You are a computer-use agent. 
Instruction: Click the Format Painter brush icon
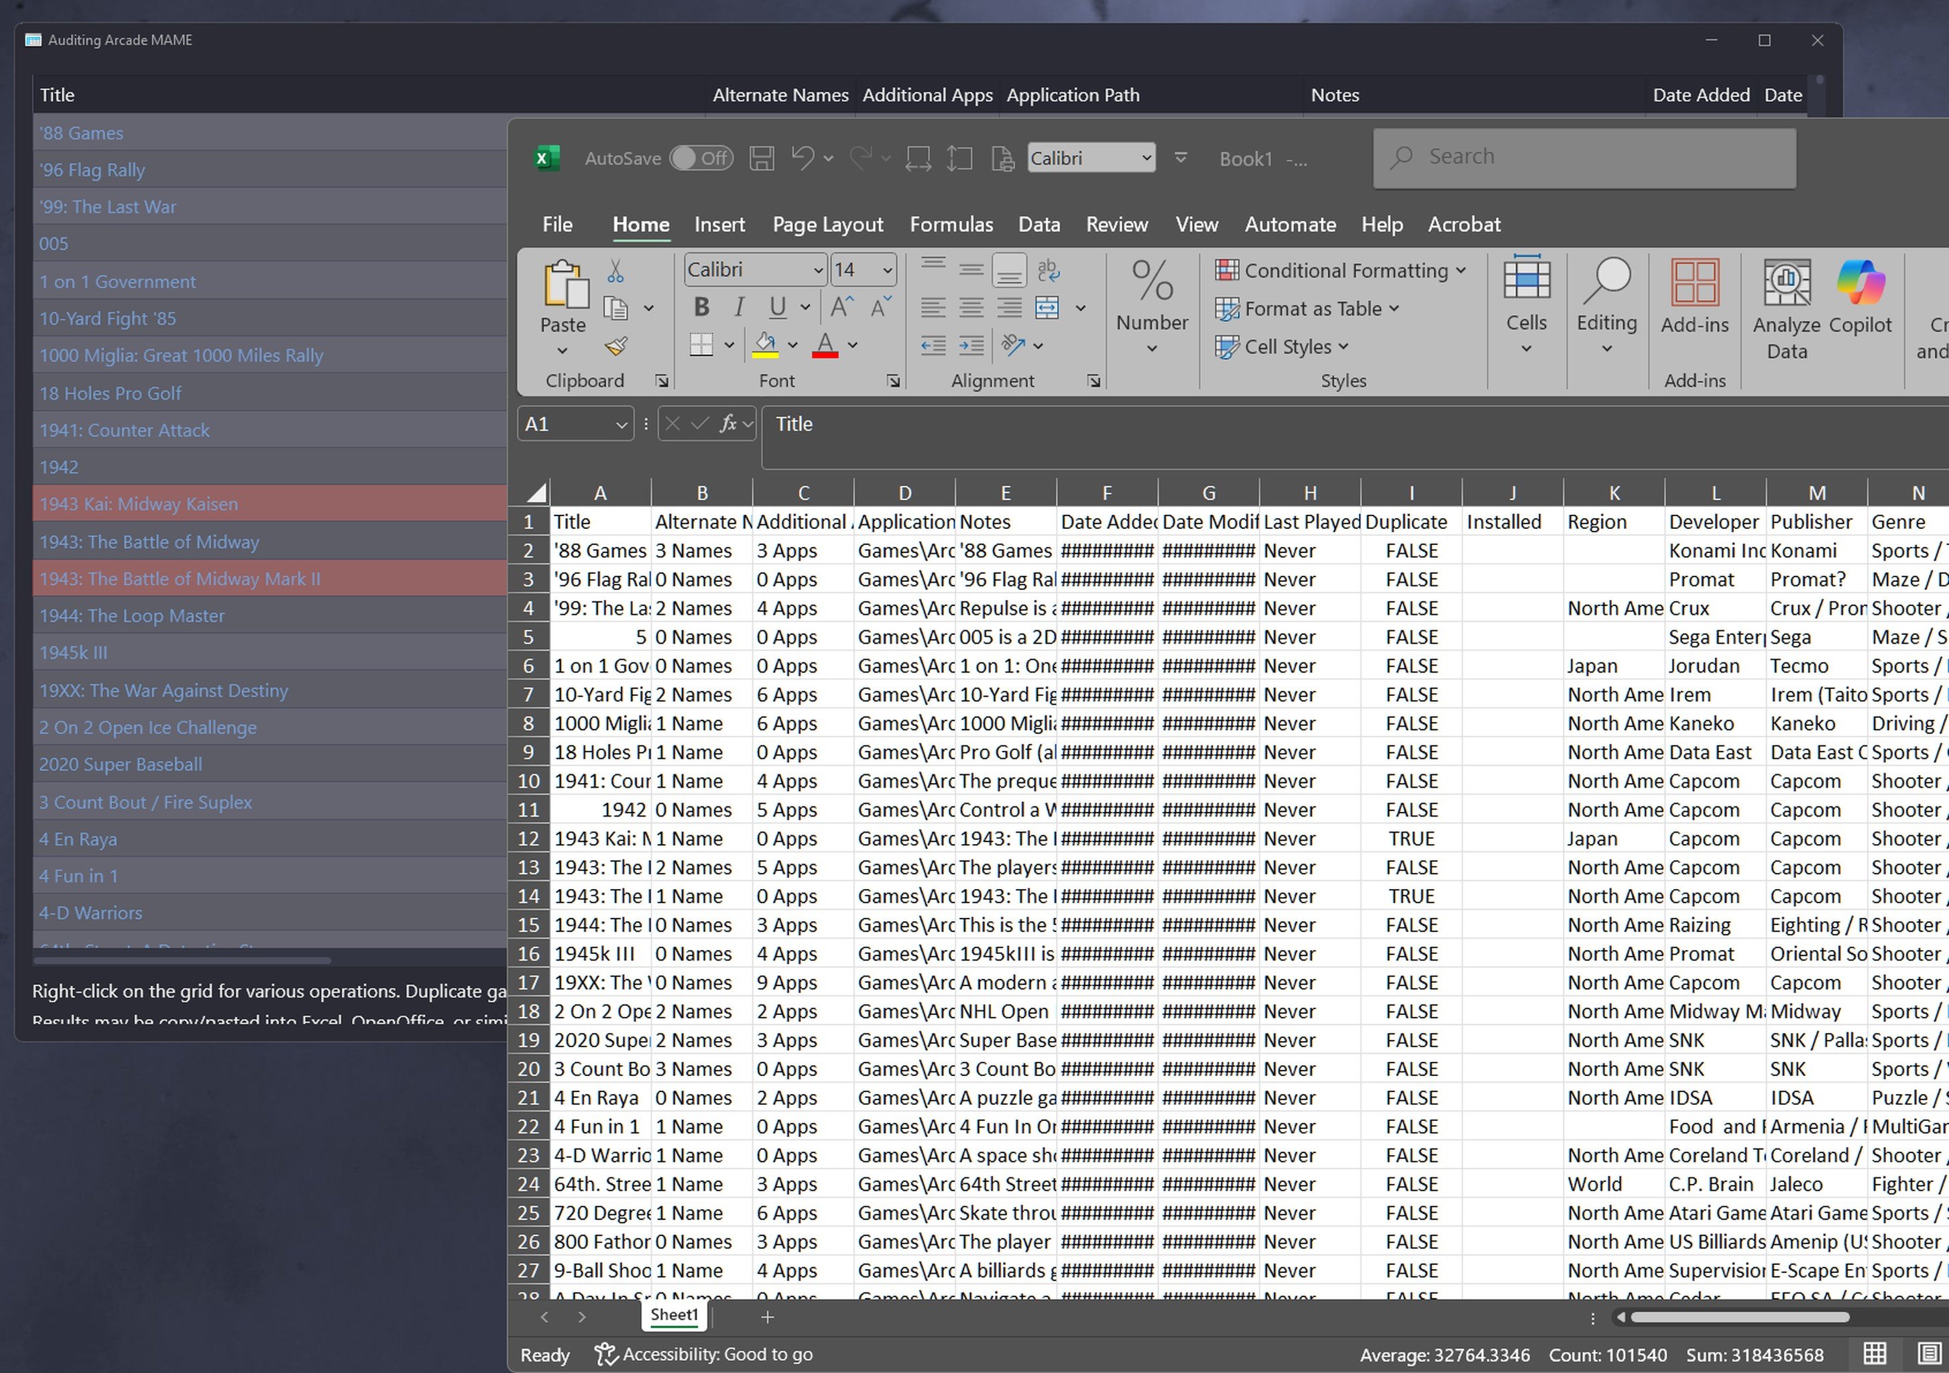point(615,346)
